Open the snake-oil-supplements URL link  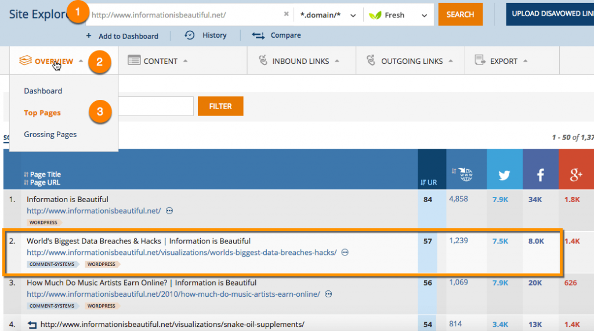pos(172,325)
